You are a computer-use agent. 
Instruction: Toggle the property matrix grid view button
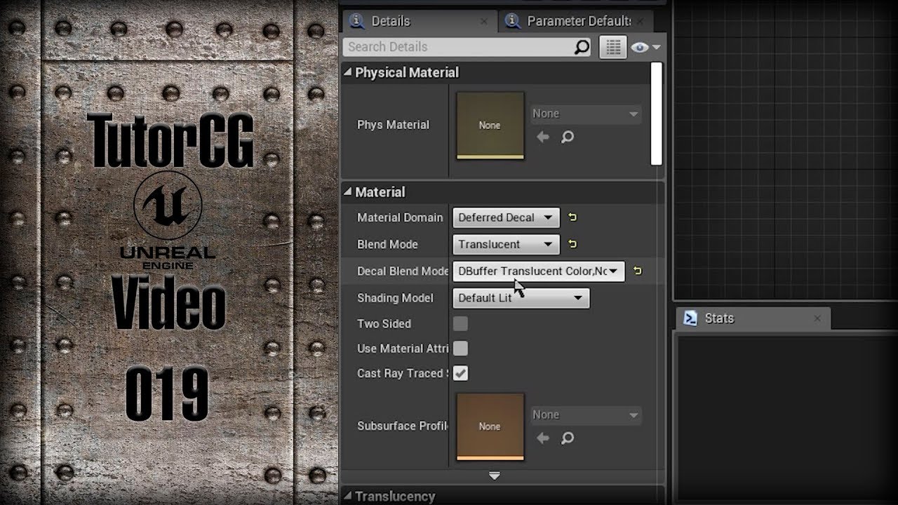point(613,47)
